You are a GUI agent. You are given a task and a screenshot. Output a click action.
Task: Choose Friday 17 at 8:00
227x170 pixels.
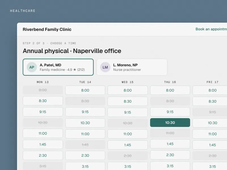[210, 90]
